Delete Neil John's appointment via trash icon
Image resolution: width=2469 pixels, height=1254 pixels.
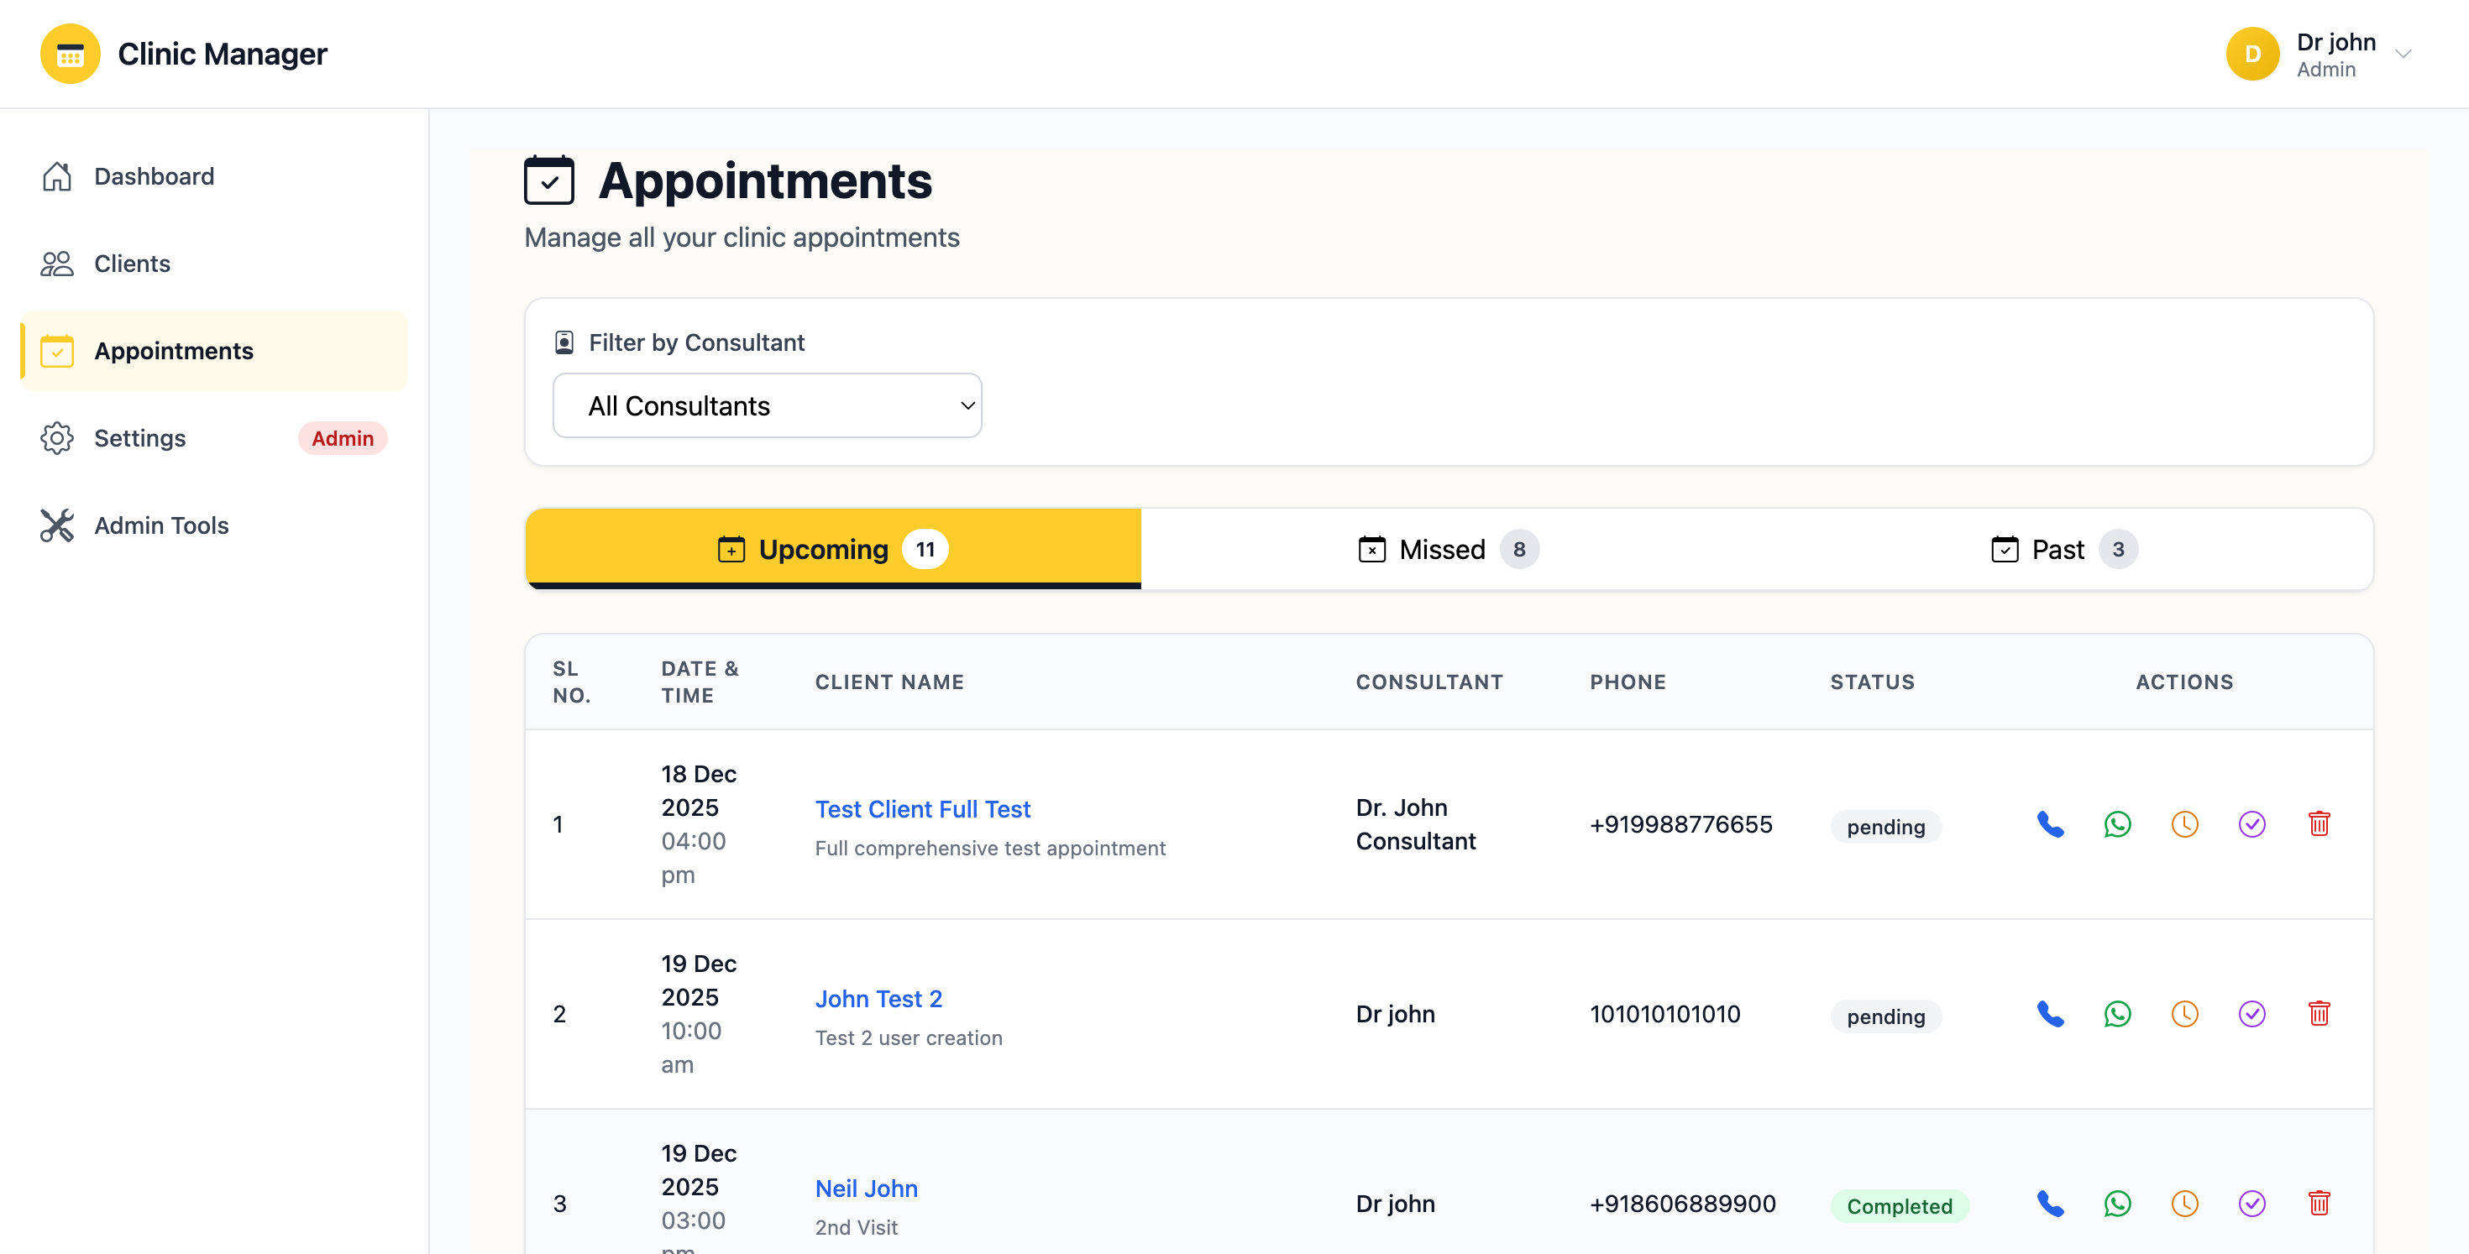point(2320,1204)
